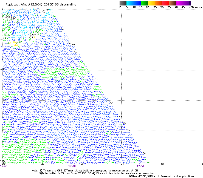This screenshot has width=203, height=178.
Task: Click the NOAA/NESDIS Office of Research credit
Action: tap(162, 176)
